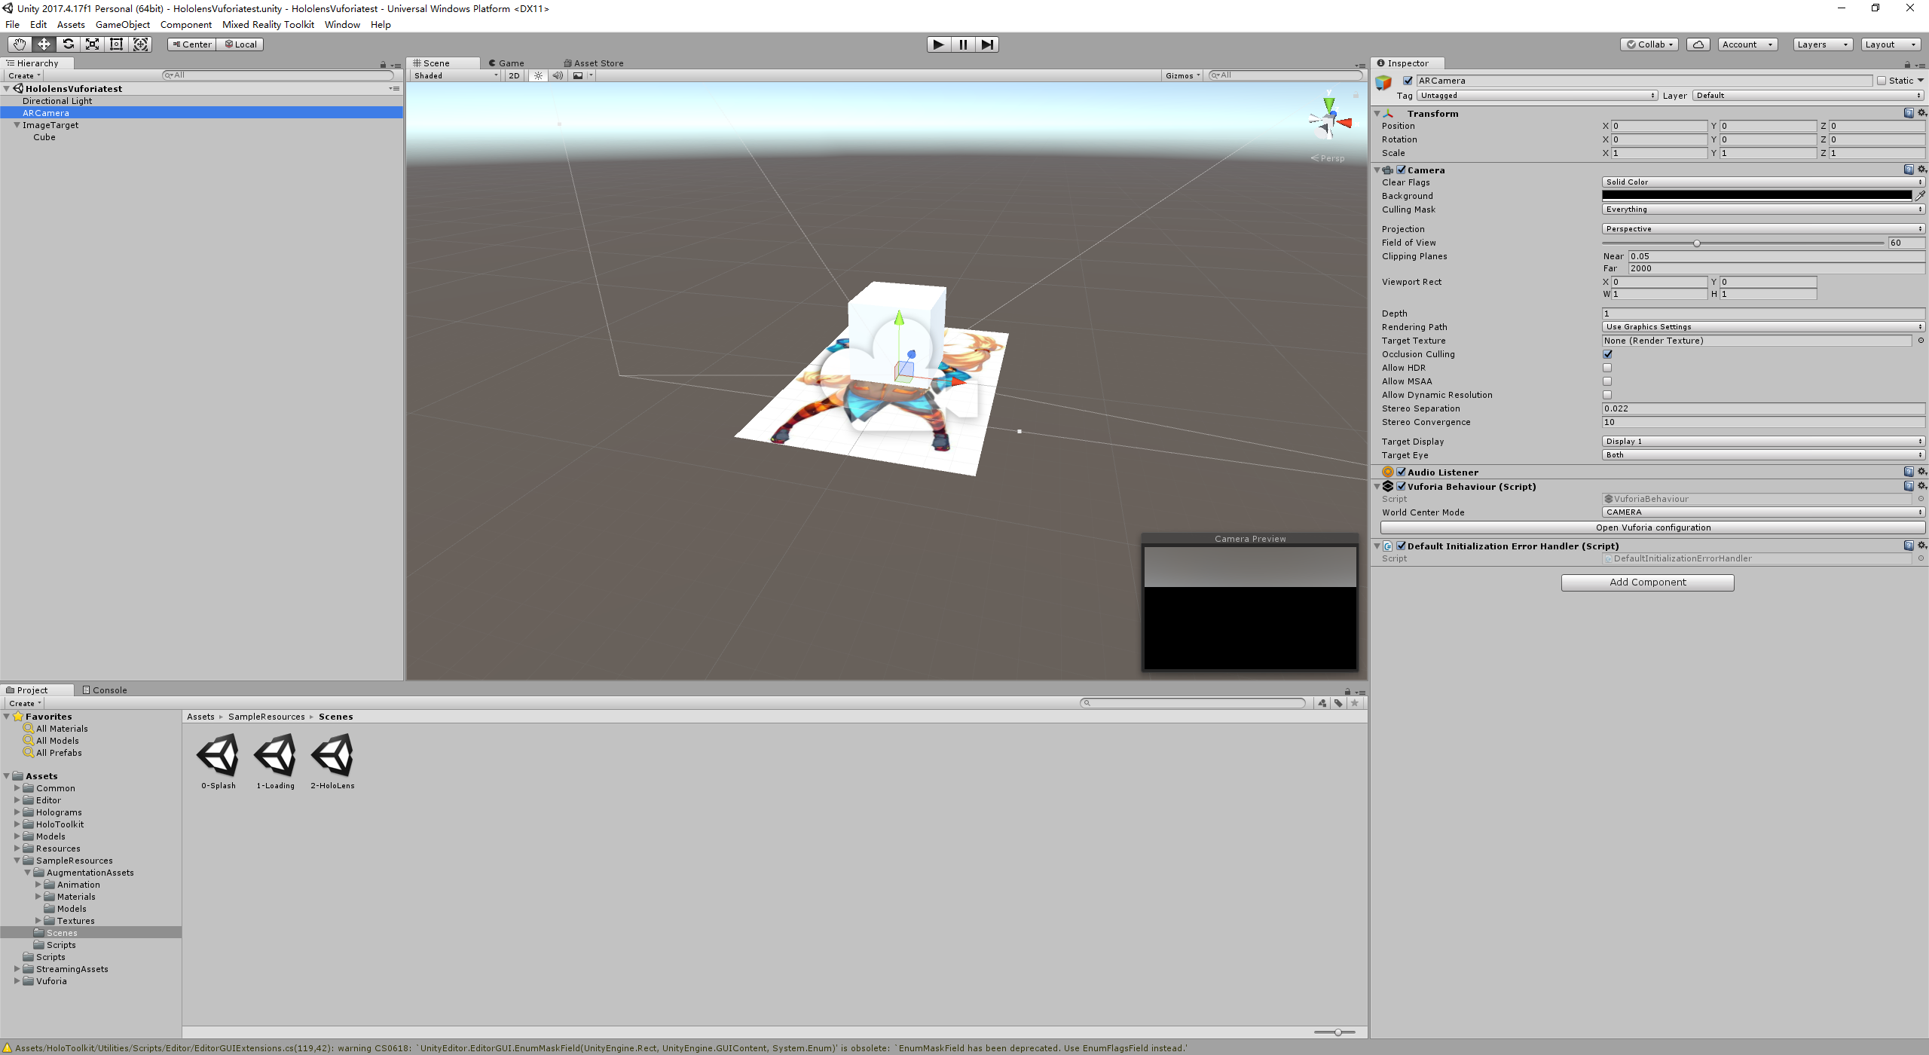This screenshot has width=1929, height=1055.
Task: Select the Move tool
Action: (x=44, y=44)
